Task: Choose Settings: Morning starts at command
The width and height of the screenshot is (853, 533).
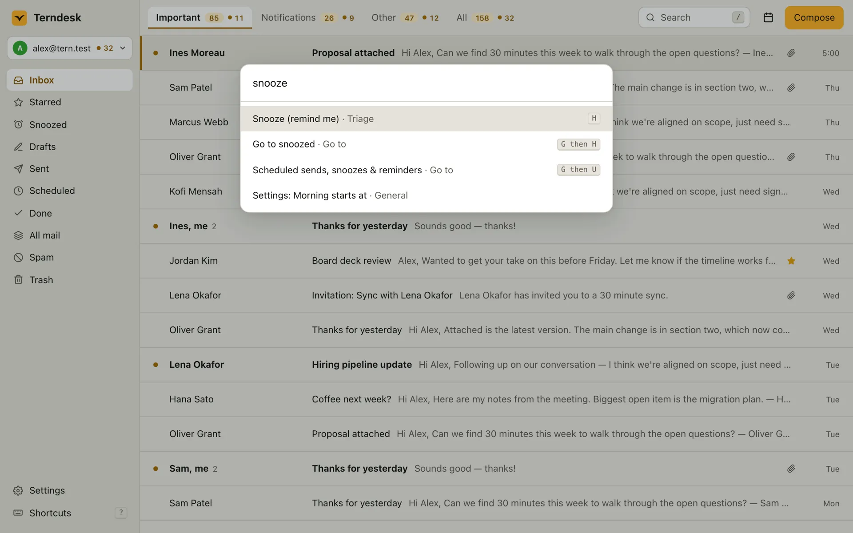Action: 426,195
